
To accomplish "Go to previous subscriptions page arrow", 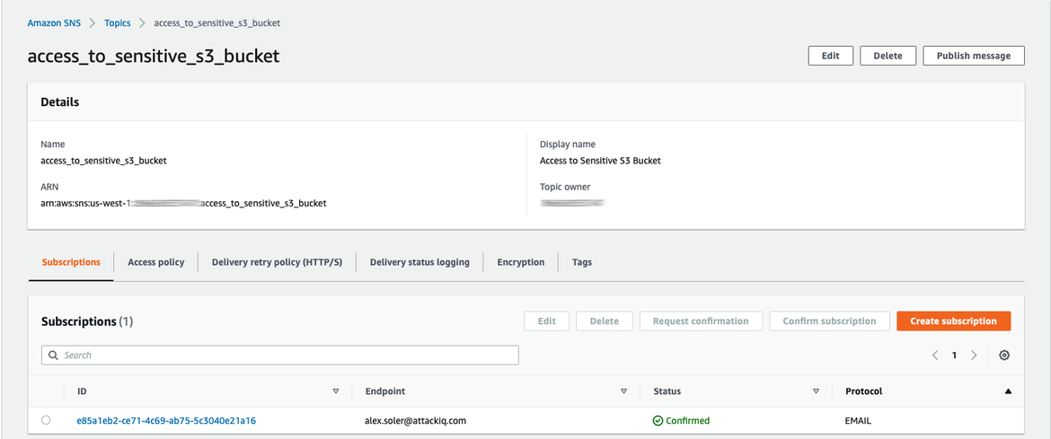I will [x=935, y=356].
